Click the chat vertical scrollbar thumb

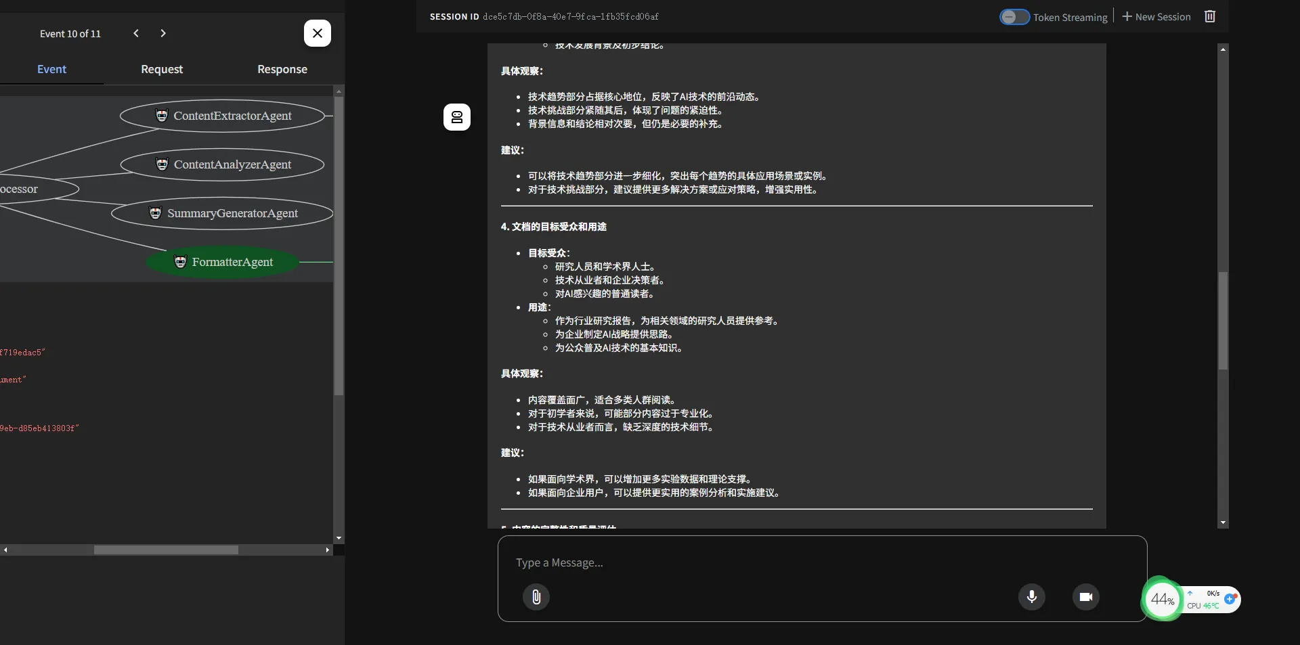tap(1223, 320)
